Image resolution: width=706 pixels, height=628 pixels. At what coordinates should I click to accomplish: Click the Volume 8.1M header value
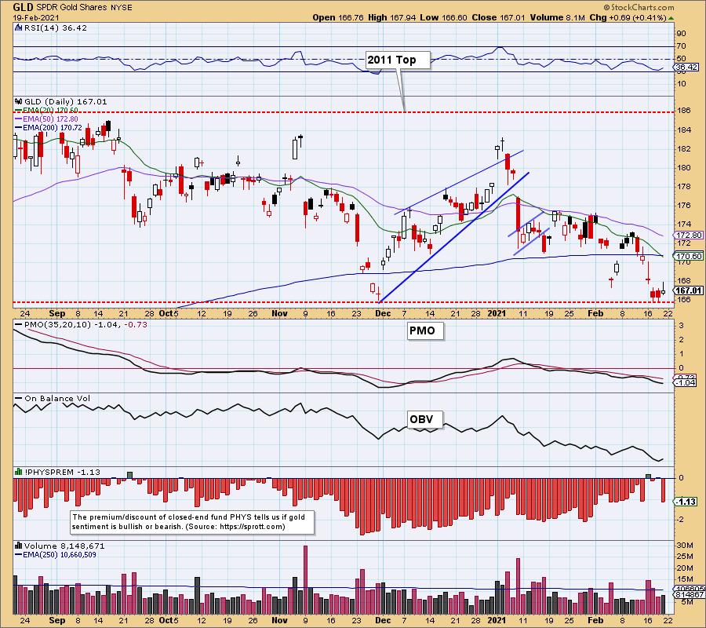tap(558, 17)
